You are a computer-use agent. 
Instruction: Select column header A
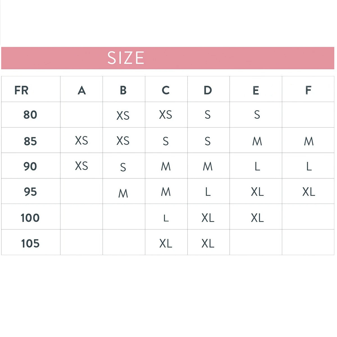81,90
